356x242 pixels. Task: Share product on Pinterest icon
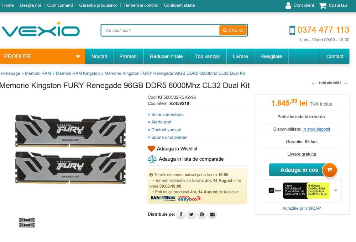(x=202, y=214)
